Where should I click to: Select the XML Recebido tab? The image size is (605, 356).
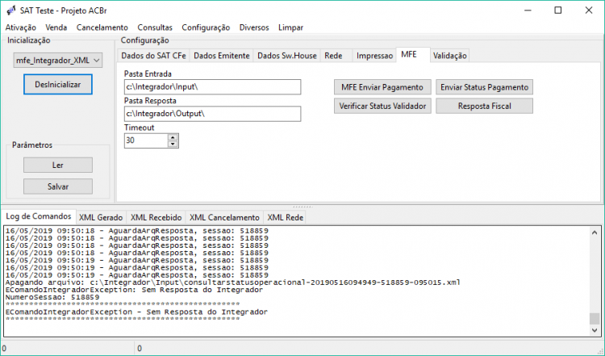(x=156, y=217)
